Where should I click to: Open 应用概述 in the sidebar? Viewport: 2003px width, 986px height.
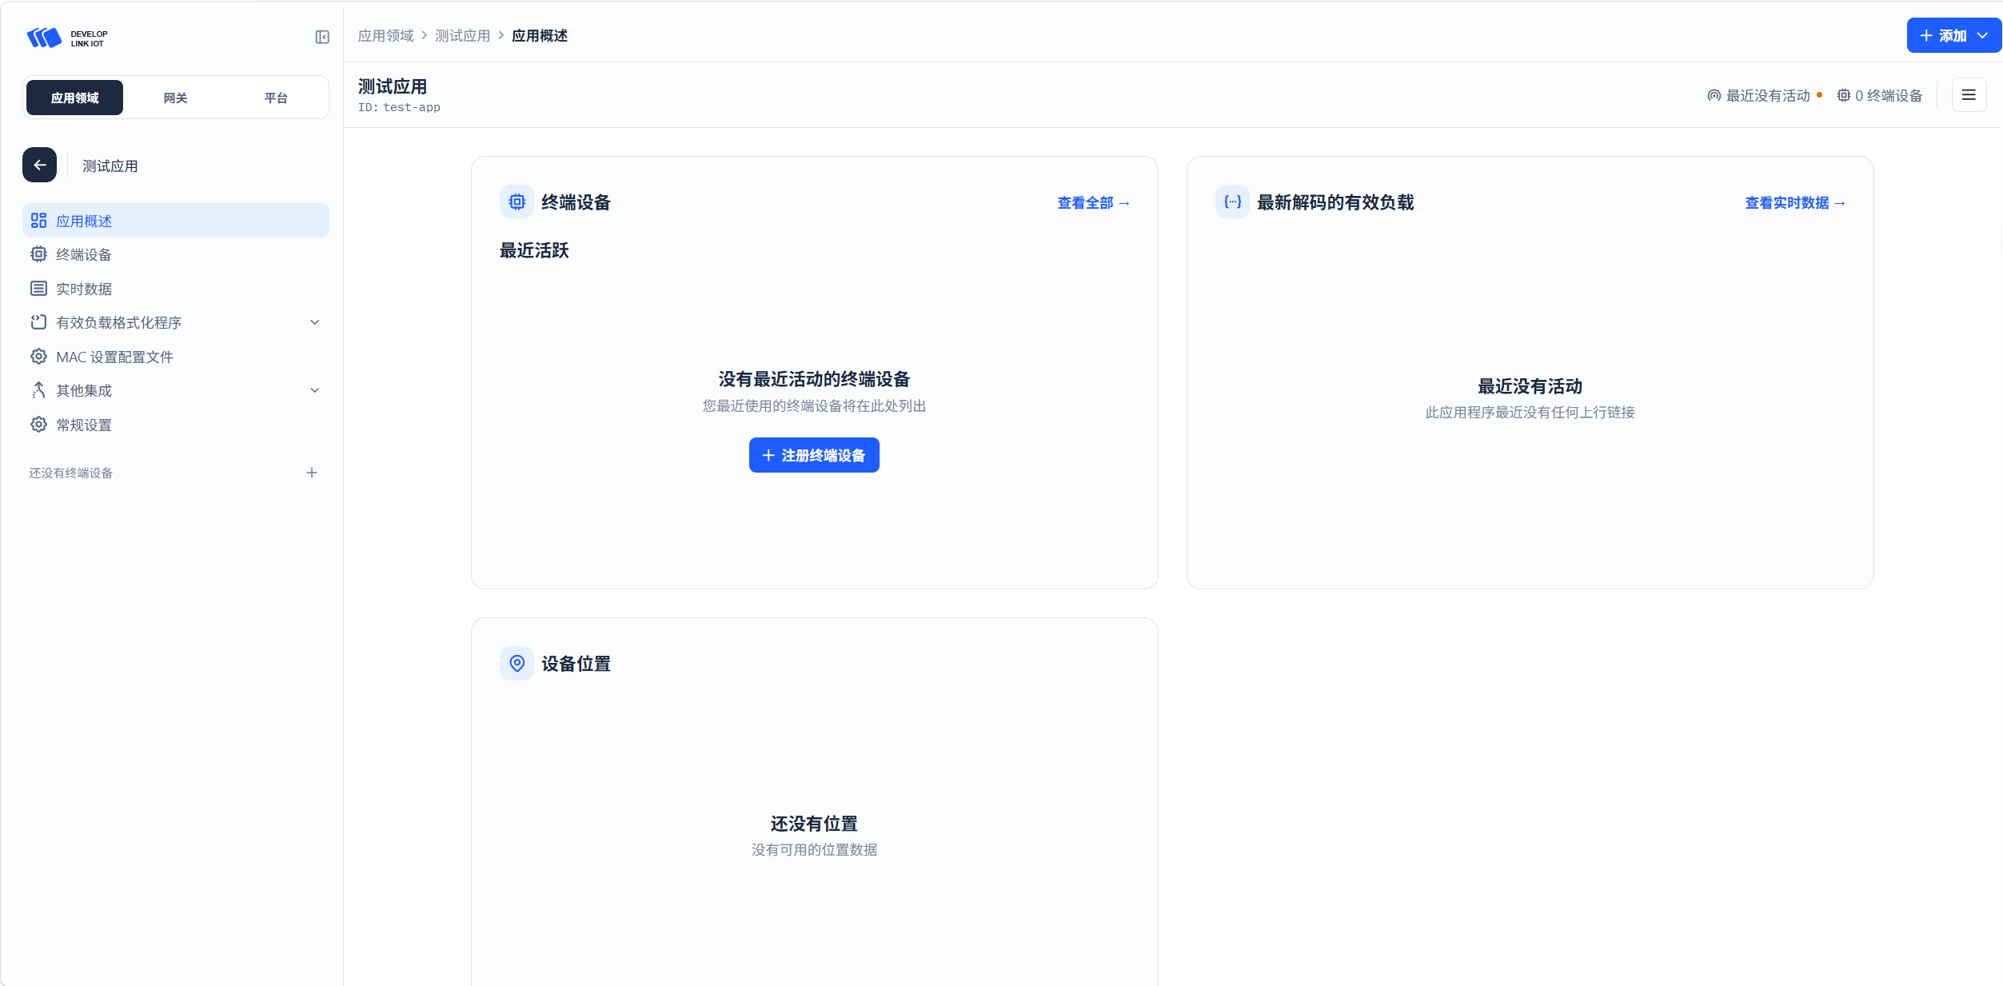point(176,220)
